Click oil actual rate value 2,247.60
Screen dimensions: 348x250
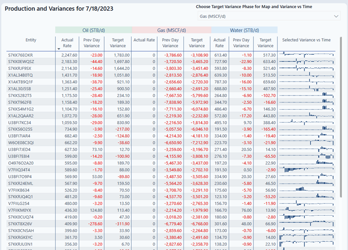[x=69, y=55]
